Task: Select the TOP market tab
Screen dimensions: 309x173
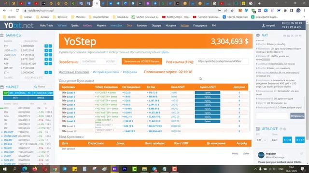Action: point(5,93)
